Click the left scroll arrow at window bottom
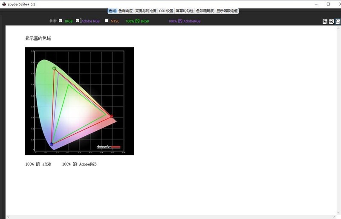Viewport: 341px width, 219px height. (x=8, y=216)
